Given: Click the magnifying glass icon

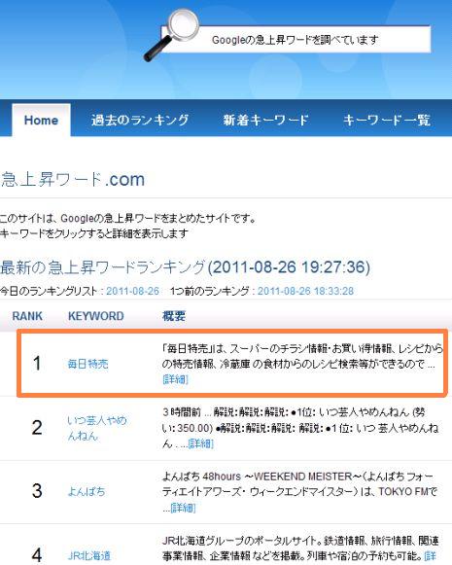Looking at the screenshot, I should [172, 34].
